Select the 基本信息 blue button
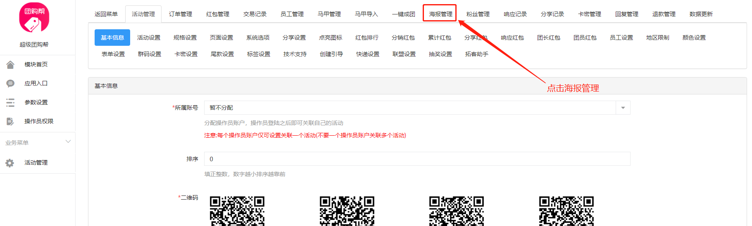The height and width of the screenshot is (226, 752). [x=112, y=38]
